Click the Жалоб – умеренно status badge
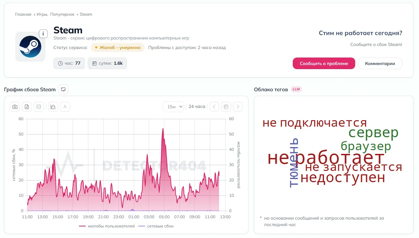 coord(118,48)
